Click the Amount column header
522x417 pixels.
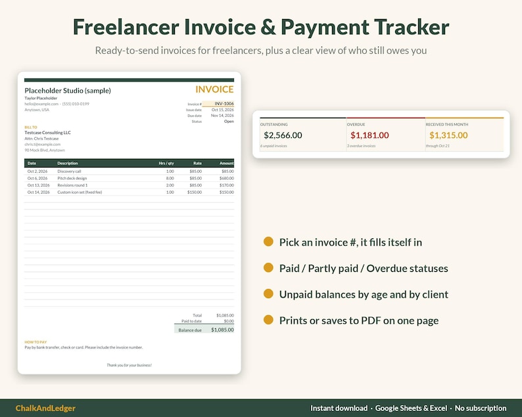[x=227, y=164]
